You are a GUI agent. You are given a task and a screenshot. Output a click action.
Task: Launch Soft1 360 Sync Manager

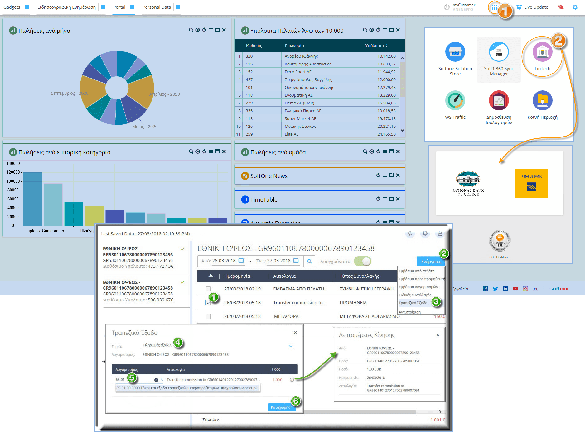499,52
